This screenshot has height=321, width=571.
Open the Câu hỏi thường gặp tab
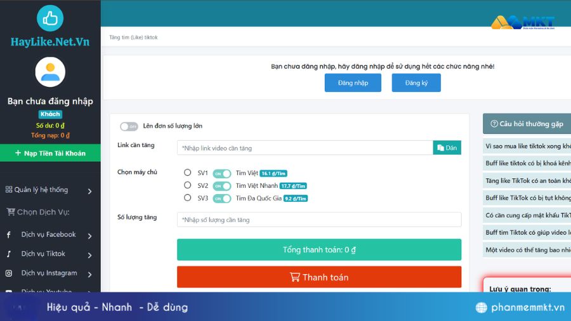pyautogui.click(x=527, y=124)
